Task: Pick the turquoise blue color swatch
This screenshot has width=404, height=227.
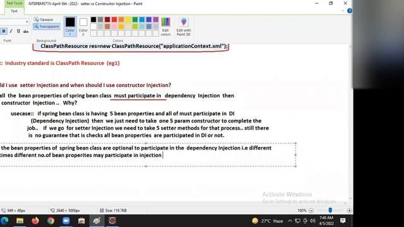Action: (x=142, y=20)
